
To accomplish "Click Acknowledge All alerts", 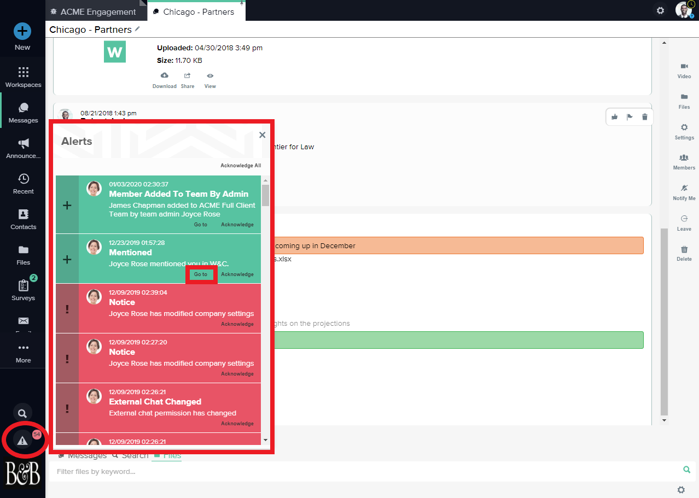I will pos(241,166).
